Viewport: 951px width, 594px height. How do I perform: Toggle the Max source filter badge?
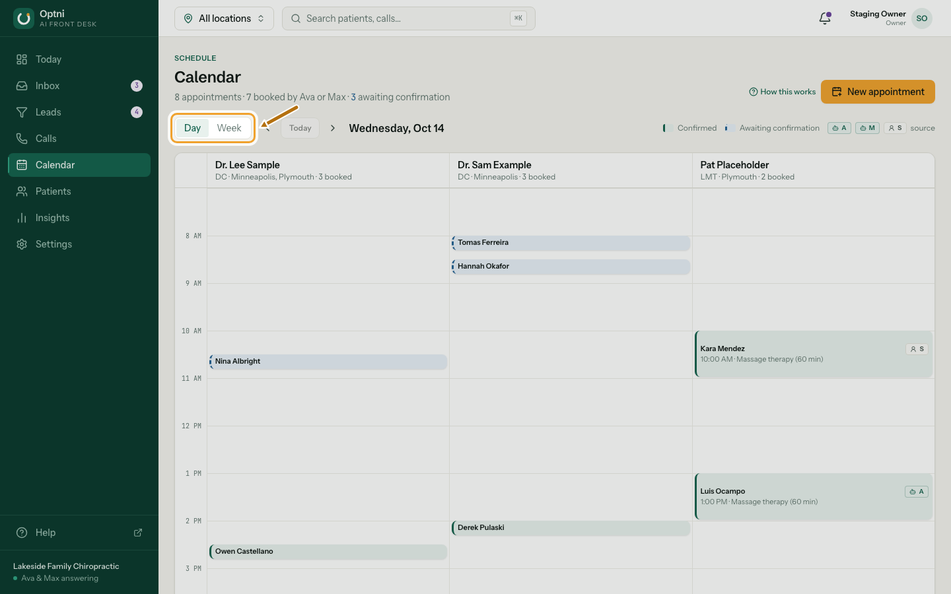coord(867,128)
